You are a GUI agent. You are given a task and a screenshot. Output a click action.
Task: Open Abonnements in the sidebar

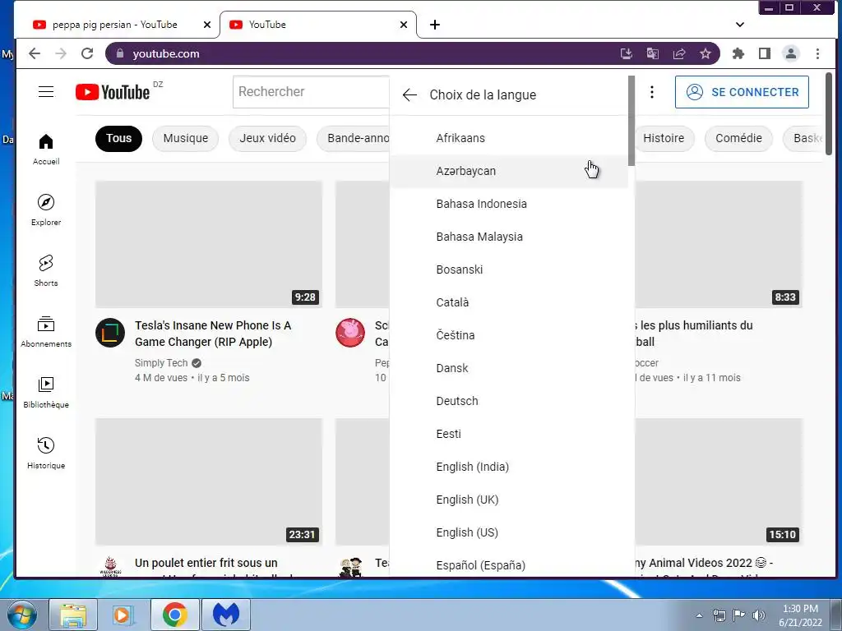46,332
